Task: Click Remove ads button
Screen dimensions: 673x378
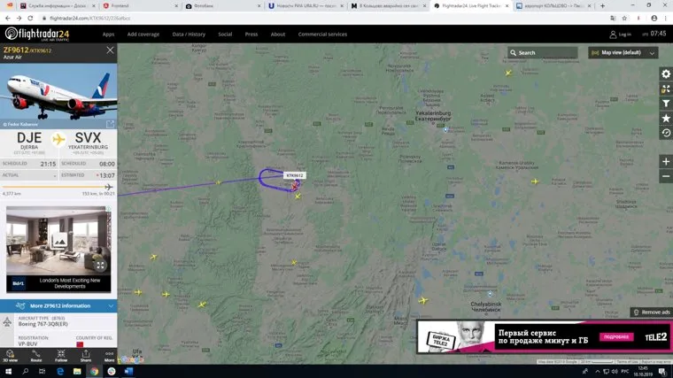Action: pos(651,312)
